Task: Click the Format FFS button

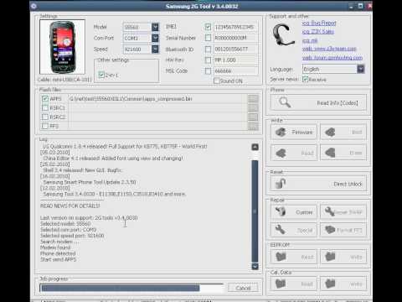Action: pyautogui.click(x=343, y=230)
